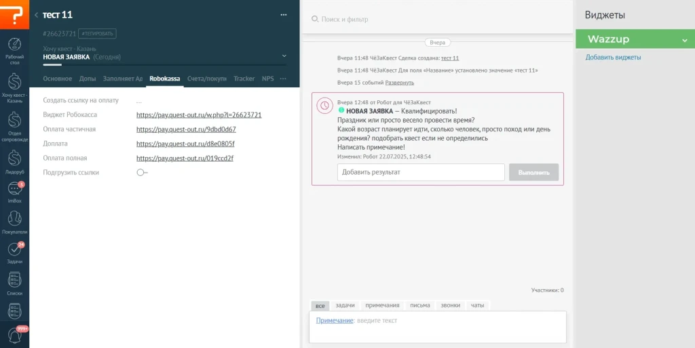Filter feed by все

pos(320,305)
